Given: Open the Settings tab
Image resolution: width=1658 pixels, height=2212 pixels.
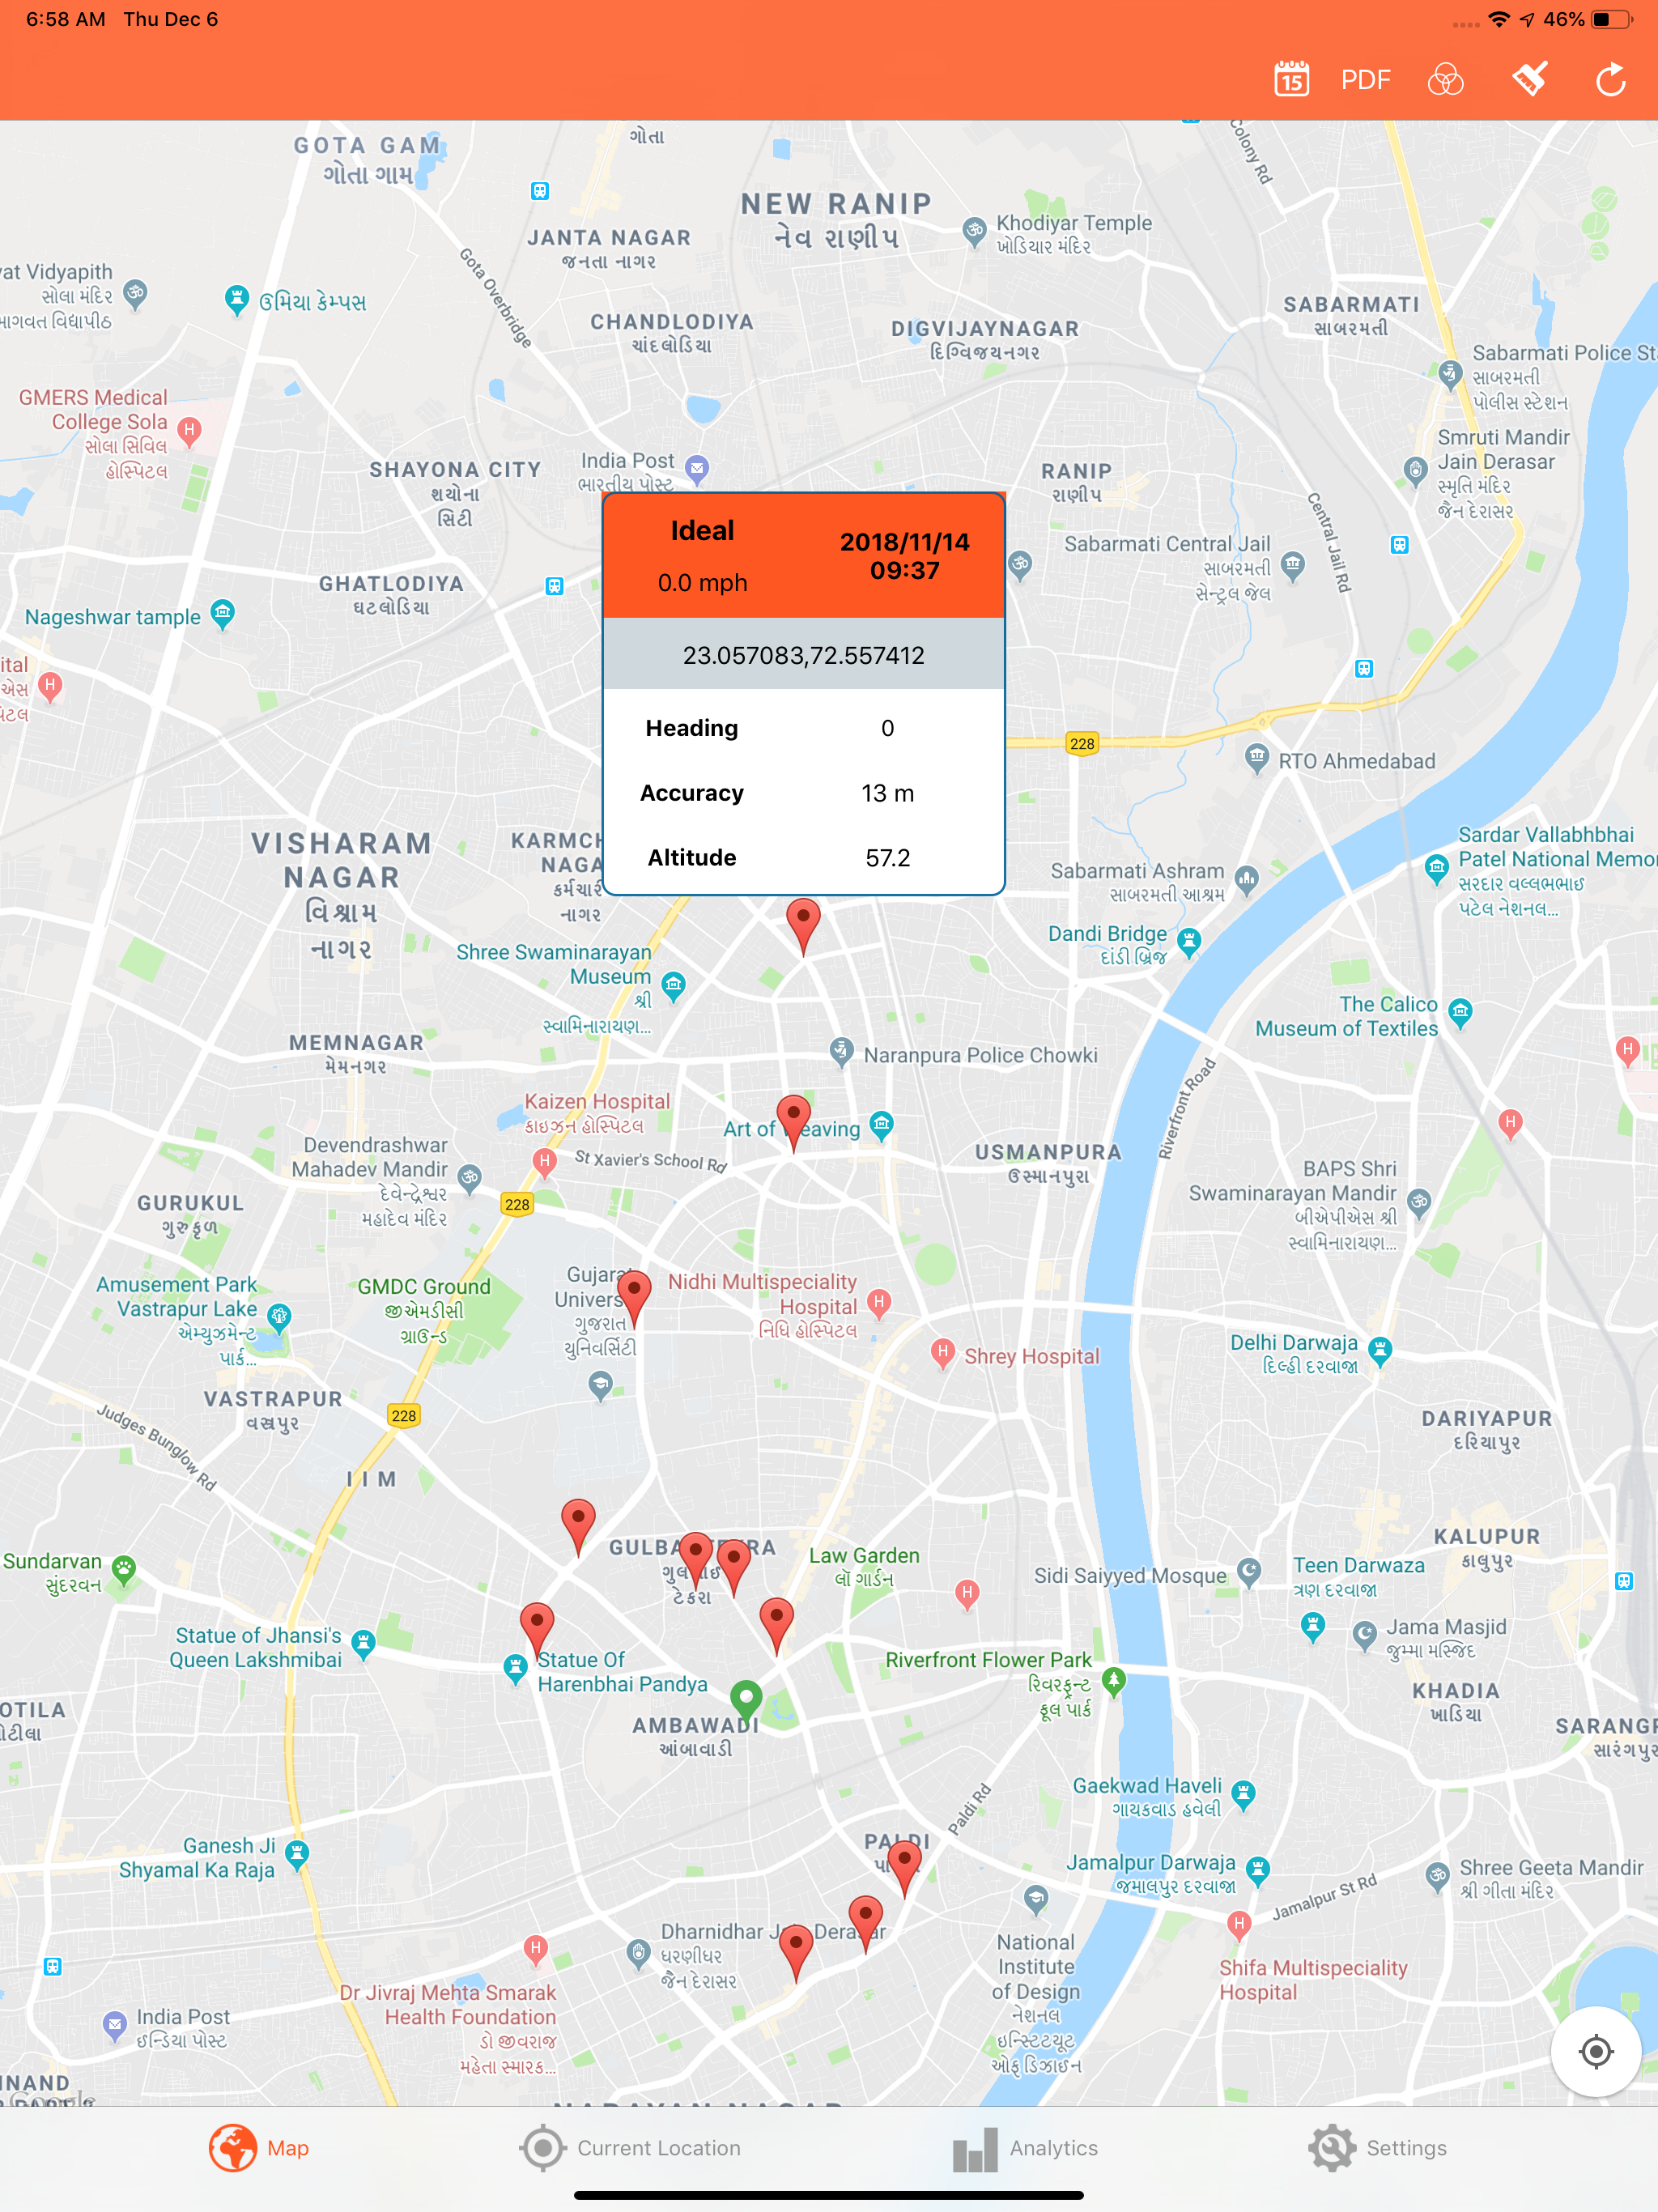Looking at the screenshot, I should (1377, 2148).
